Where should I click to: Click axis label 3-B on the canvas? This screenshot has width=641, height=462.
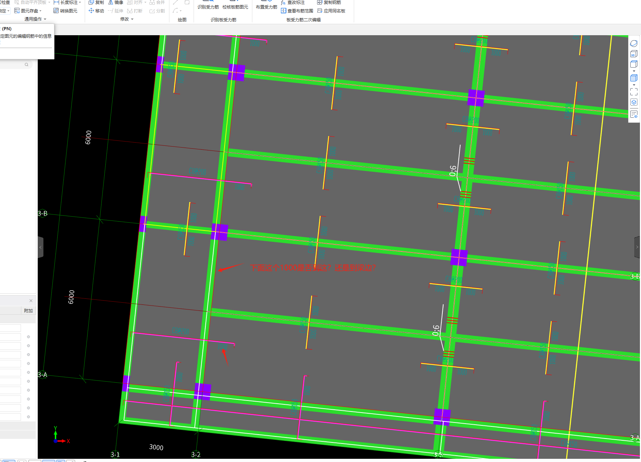pos(42,213)
